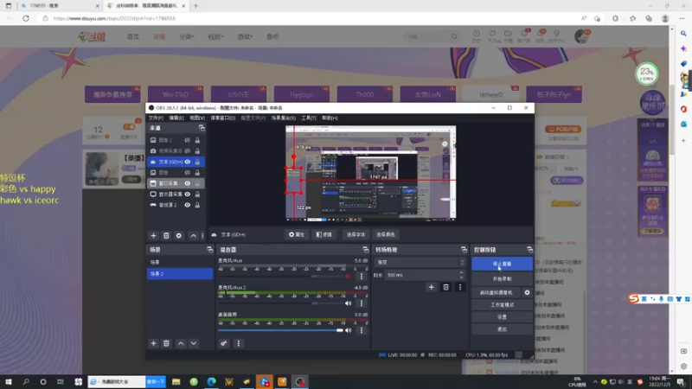The width and height of the screenshot is (692, 389).
Task: Open transition properties three-dot menu
Action: click(460, 288)
